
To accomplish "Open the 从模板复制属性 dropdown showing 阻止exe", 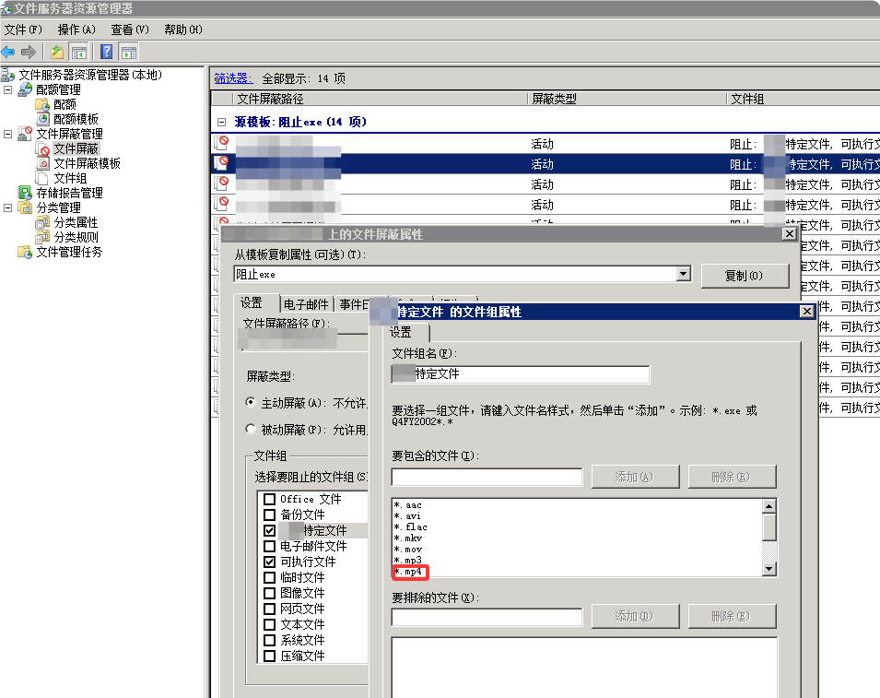I will click(684, 273).
